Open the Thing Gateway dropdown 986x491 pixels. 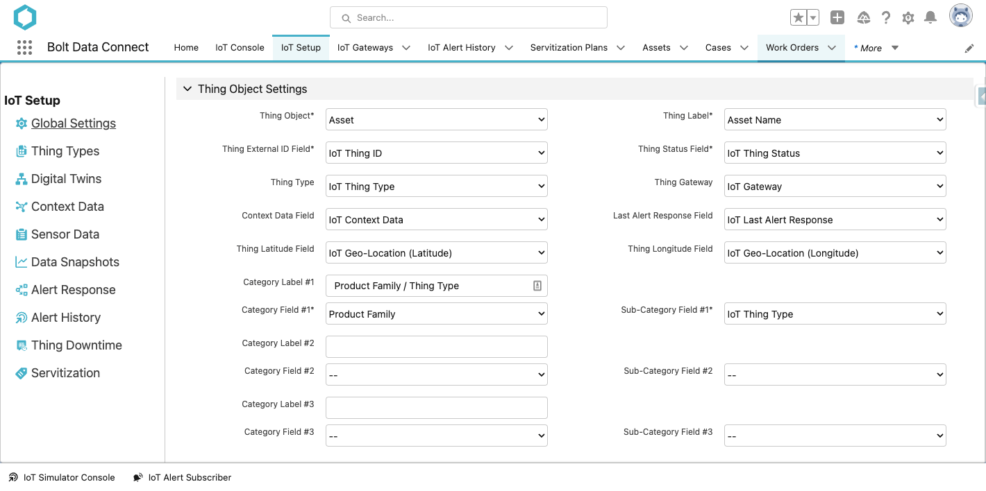[x=835, y=186]
